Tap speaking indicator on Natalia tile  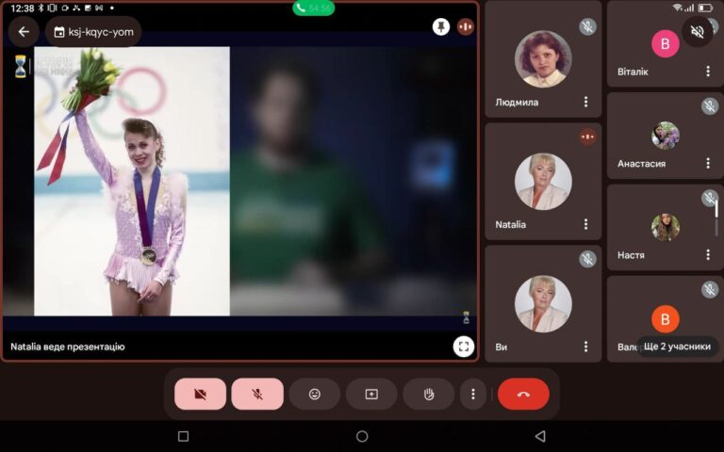[x=587, y=137]
